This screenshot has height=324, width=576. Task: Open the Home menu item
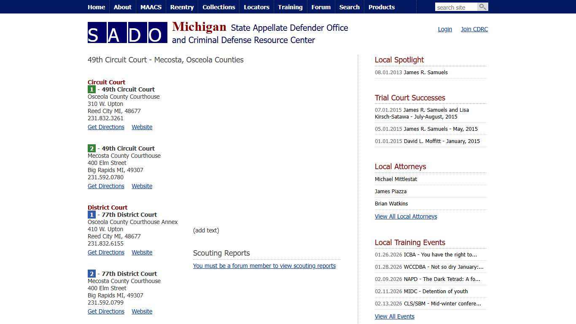pos(96,7)
